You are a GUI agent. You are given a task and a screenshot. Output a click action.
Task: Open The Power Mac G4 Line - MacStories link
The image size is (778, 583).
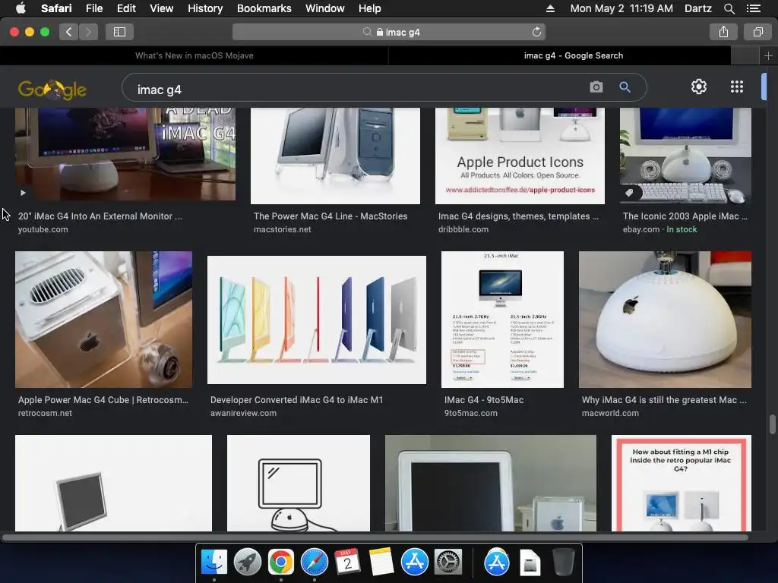tap(330, 216)
